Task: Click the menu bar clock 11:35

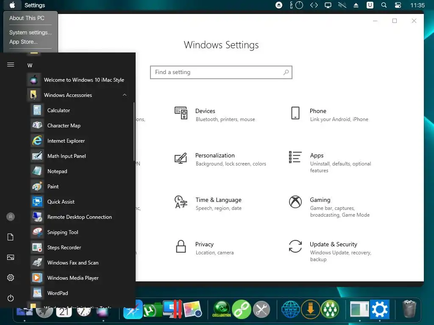Action: pyautogui.click(x=417, y=5)
